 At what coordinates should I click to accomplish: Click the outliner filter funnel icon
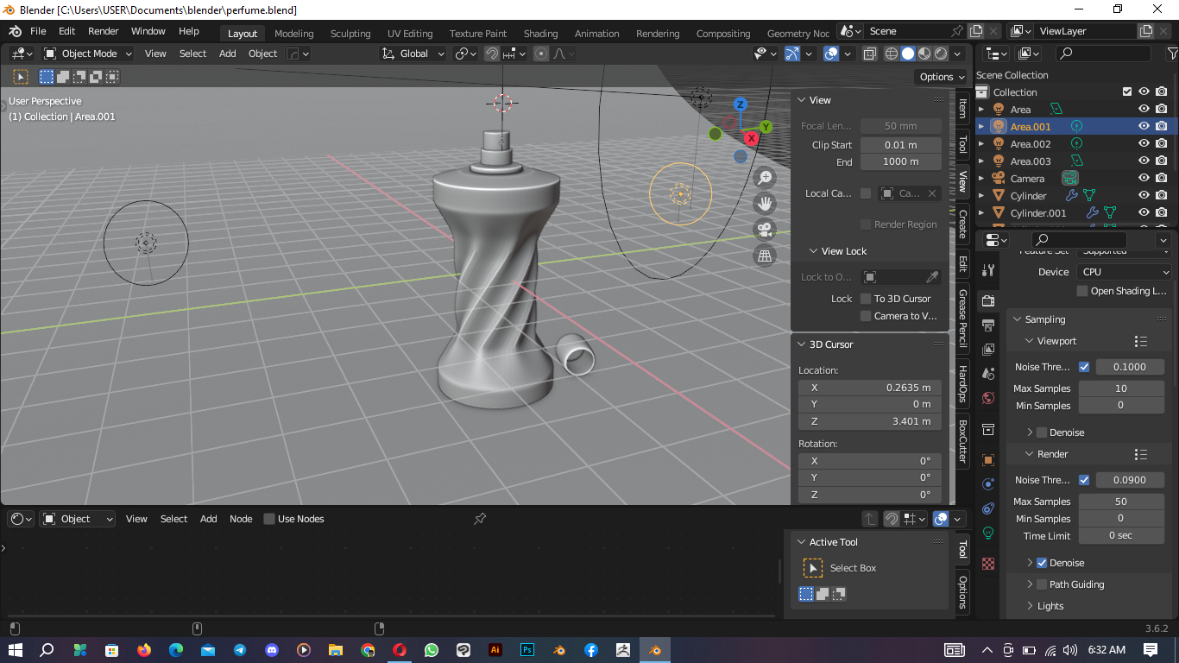click(x=1172, y=54)
